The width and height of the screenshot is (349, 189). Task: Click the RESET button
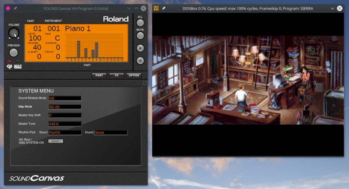(55, 141)
